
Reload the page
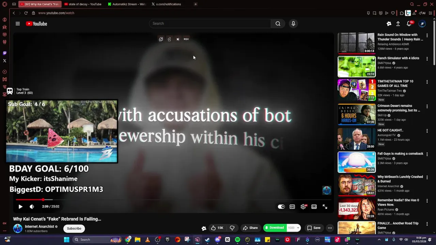26,13
